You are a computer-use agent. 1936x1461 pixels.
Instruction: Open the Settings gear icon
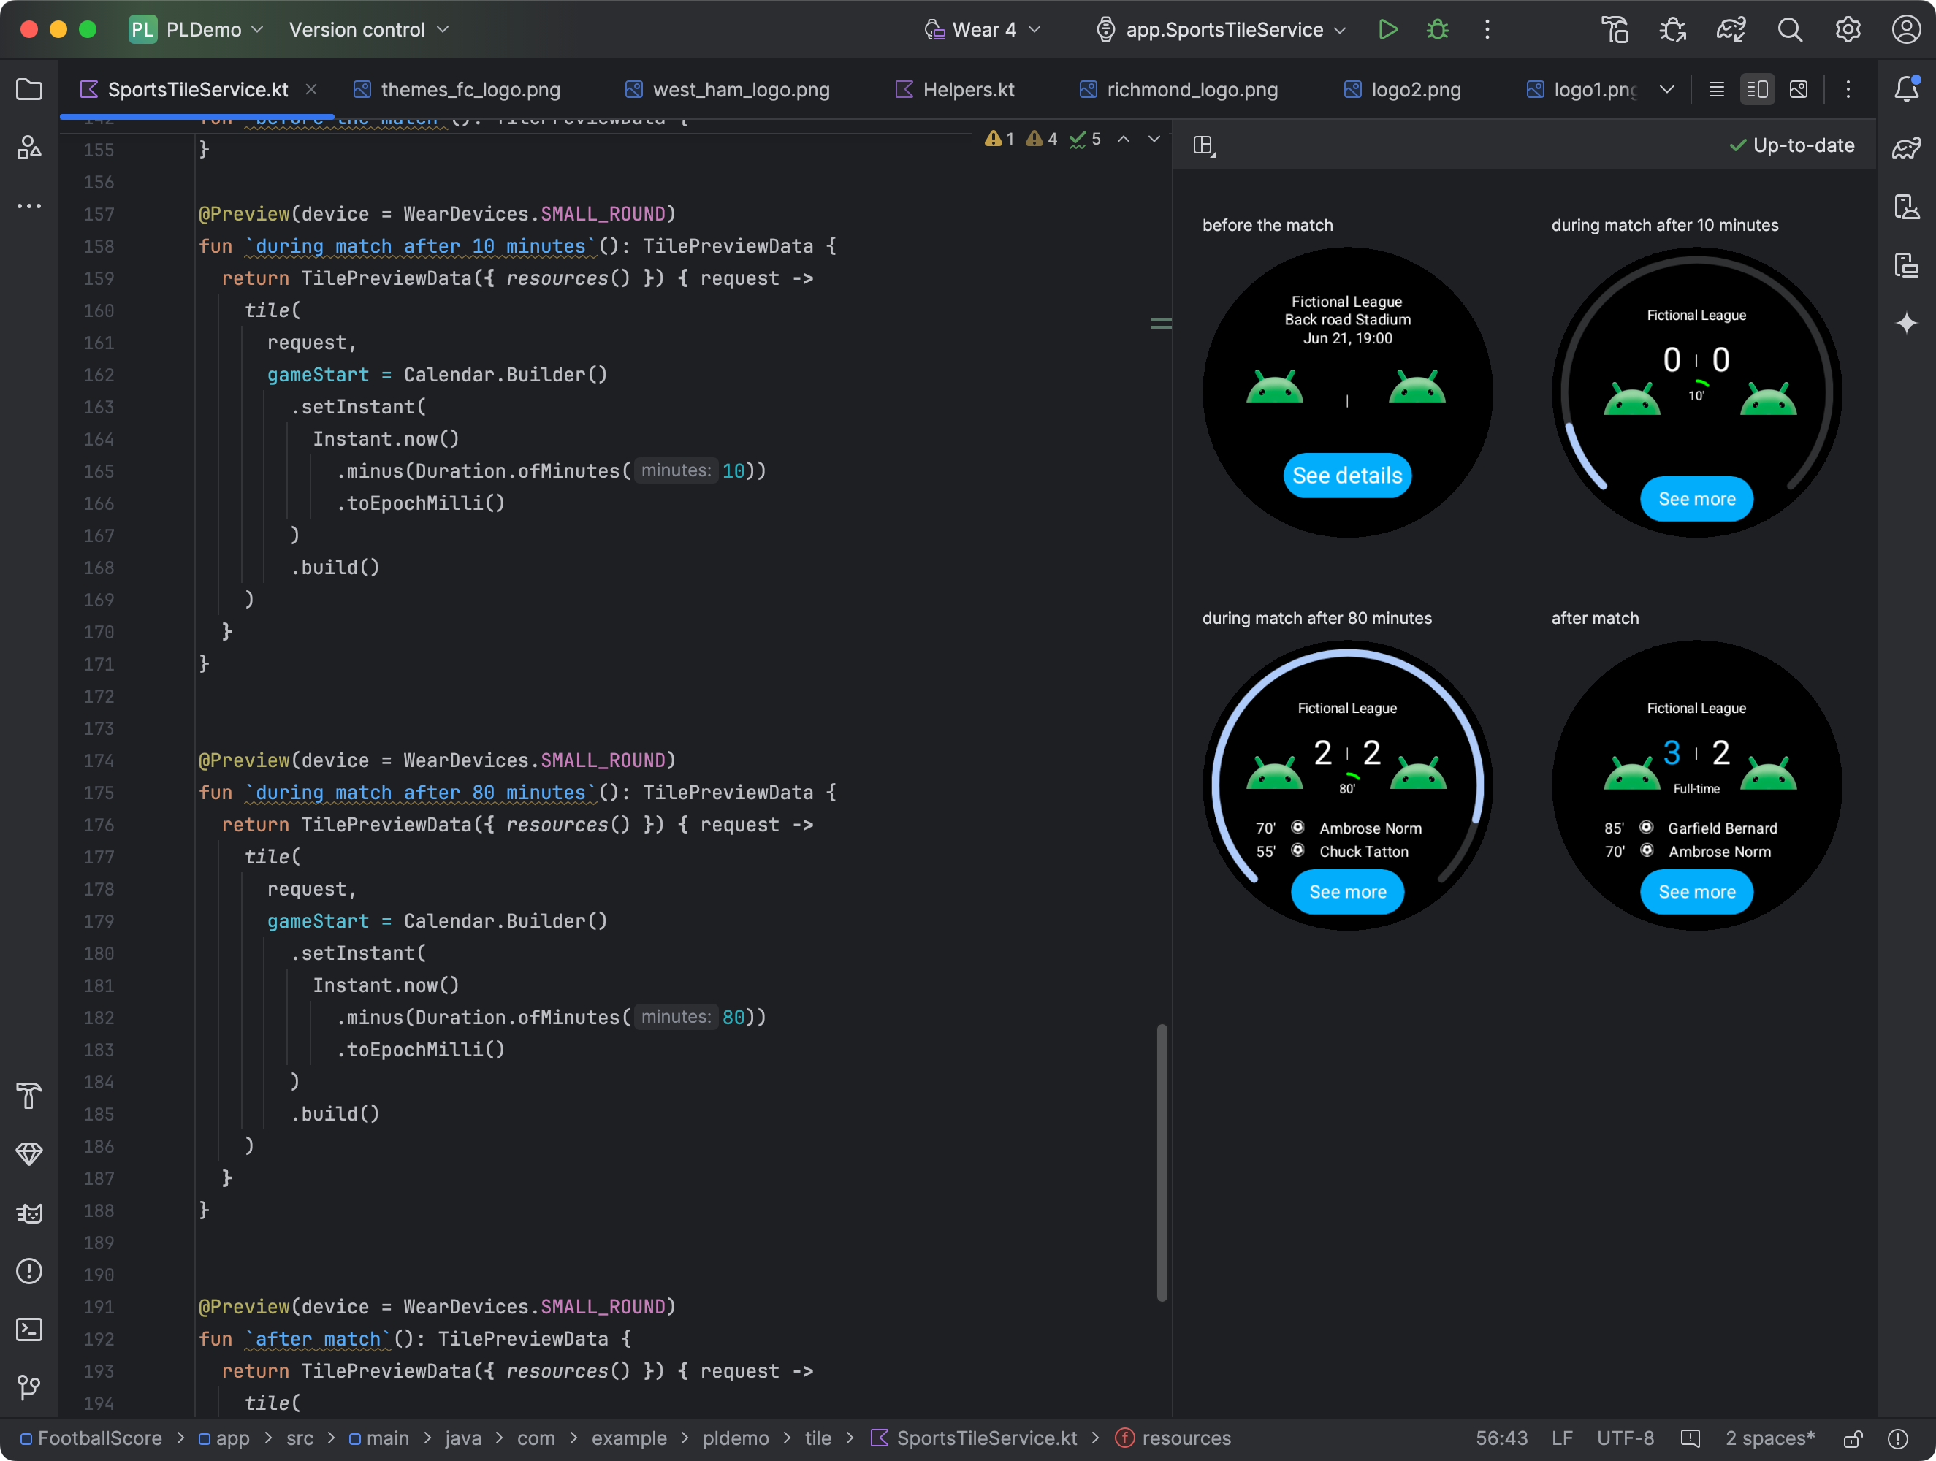click(1847, 29)
